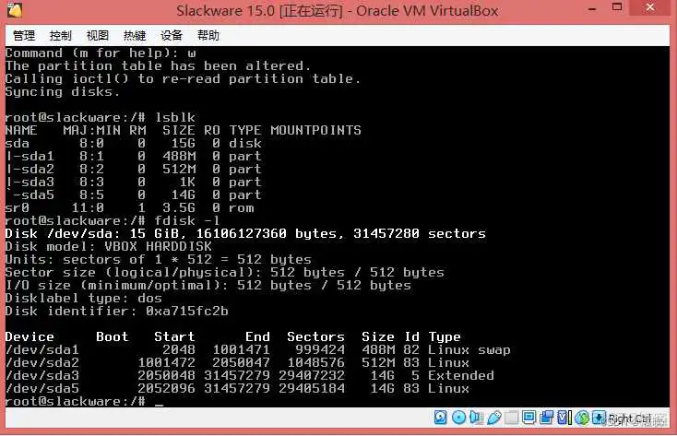This screenshot has width=677, height=436.
Task: Click the shared folders status icon
Action: coord(511,418)
